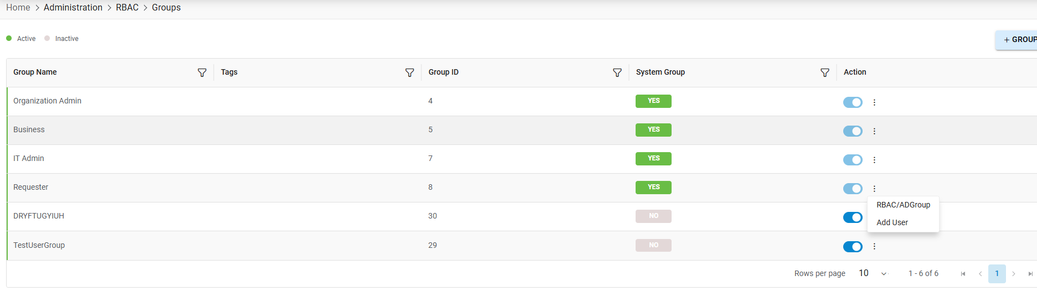The height and width of the screenshot is (291, 1037).
Task: Toggle DRYFTUGYIUH group active switch
Action: [853, 217]
